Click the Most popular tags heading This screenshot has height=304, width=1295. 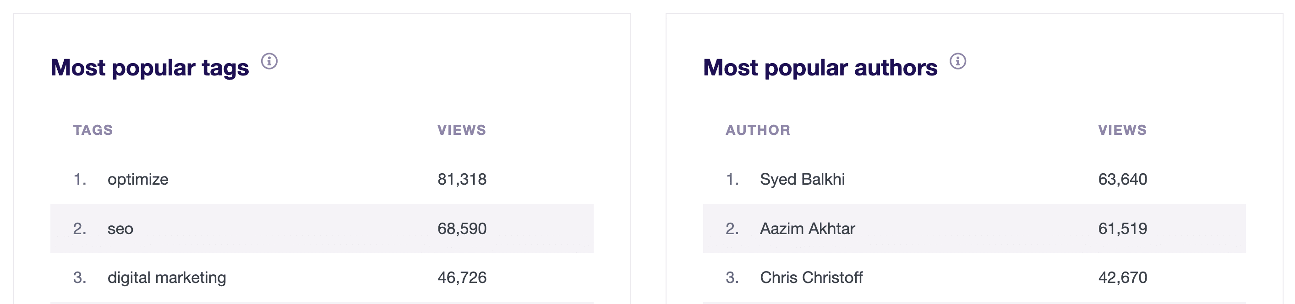coord(150,68)
